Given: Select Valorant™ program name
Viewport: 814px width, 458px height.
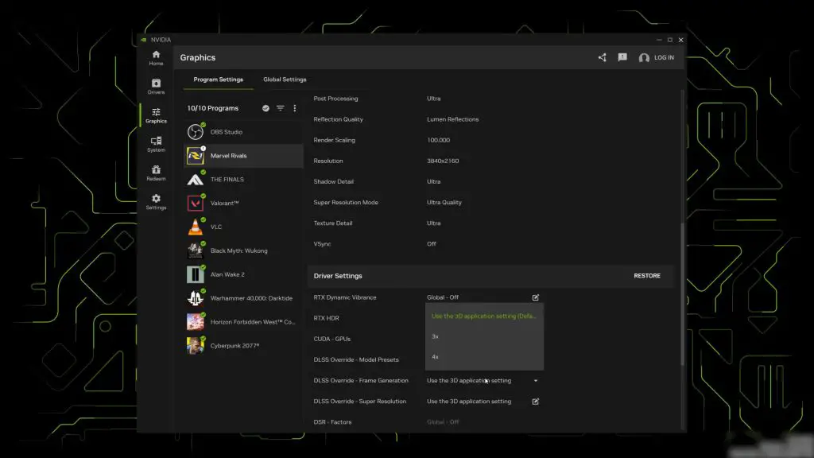Looking at the screenshot, I should [x=224, y=203].
